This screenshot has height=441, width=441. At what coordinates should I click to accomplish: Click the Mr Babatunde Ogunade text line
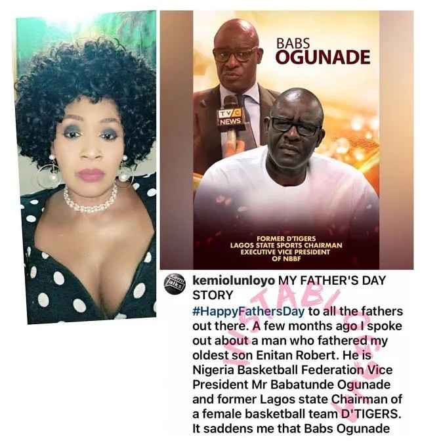pyautogui.click(x=321, y=385)
